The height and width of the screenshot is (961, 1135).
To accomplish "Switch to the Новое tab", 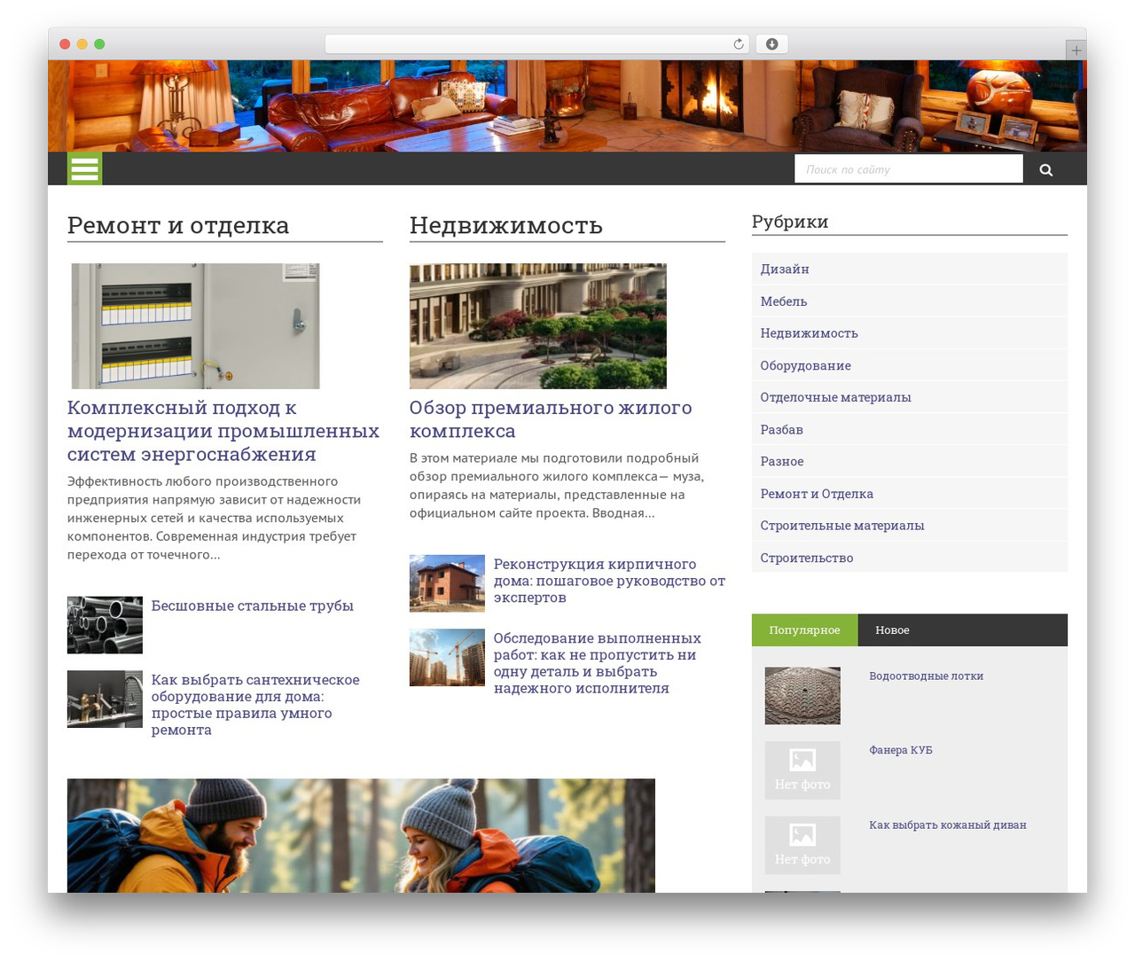I will [x=892, y=630].
